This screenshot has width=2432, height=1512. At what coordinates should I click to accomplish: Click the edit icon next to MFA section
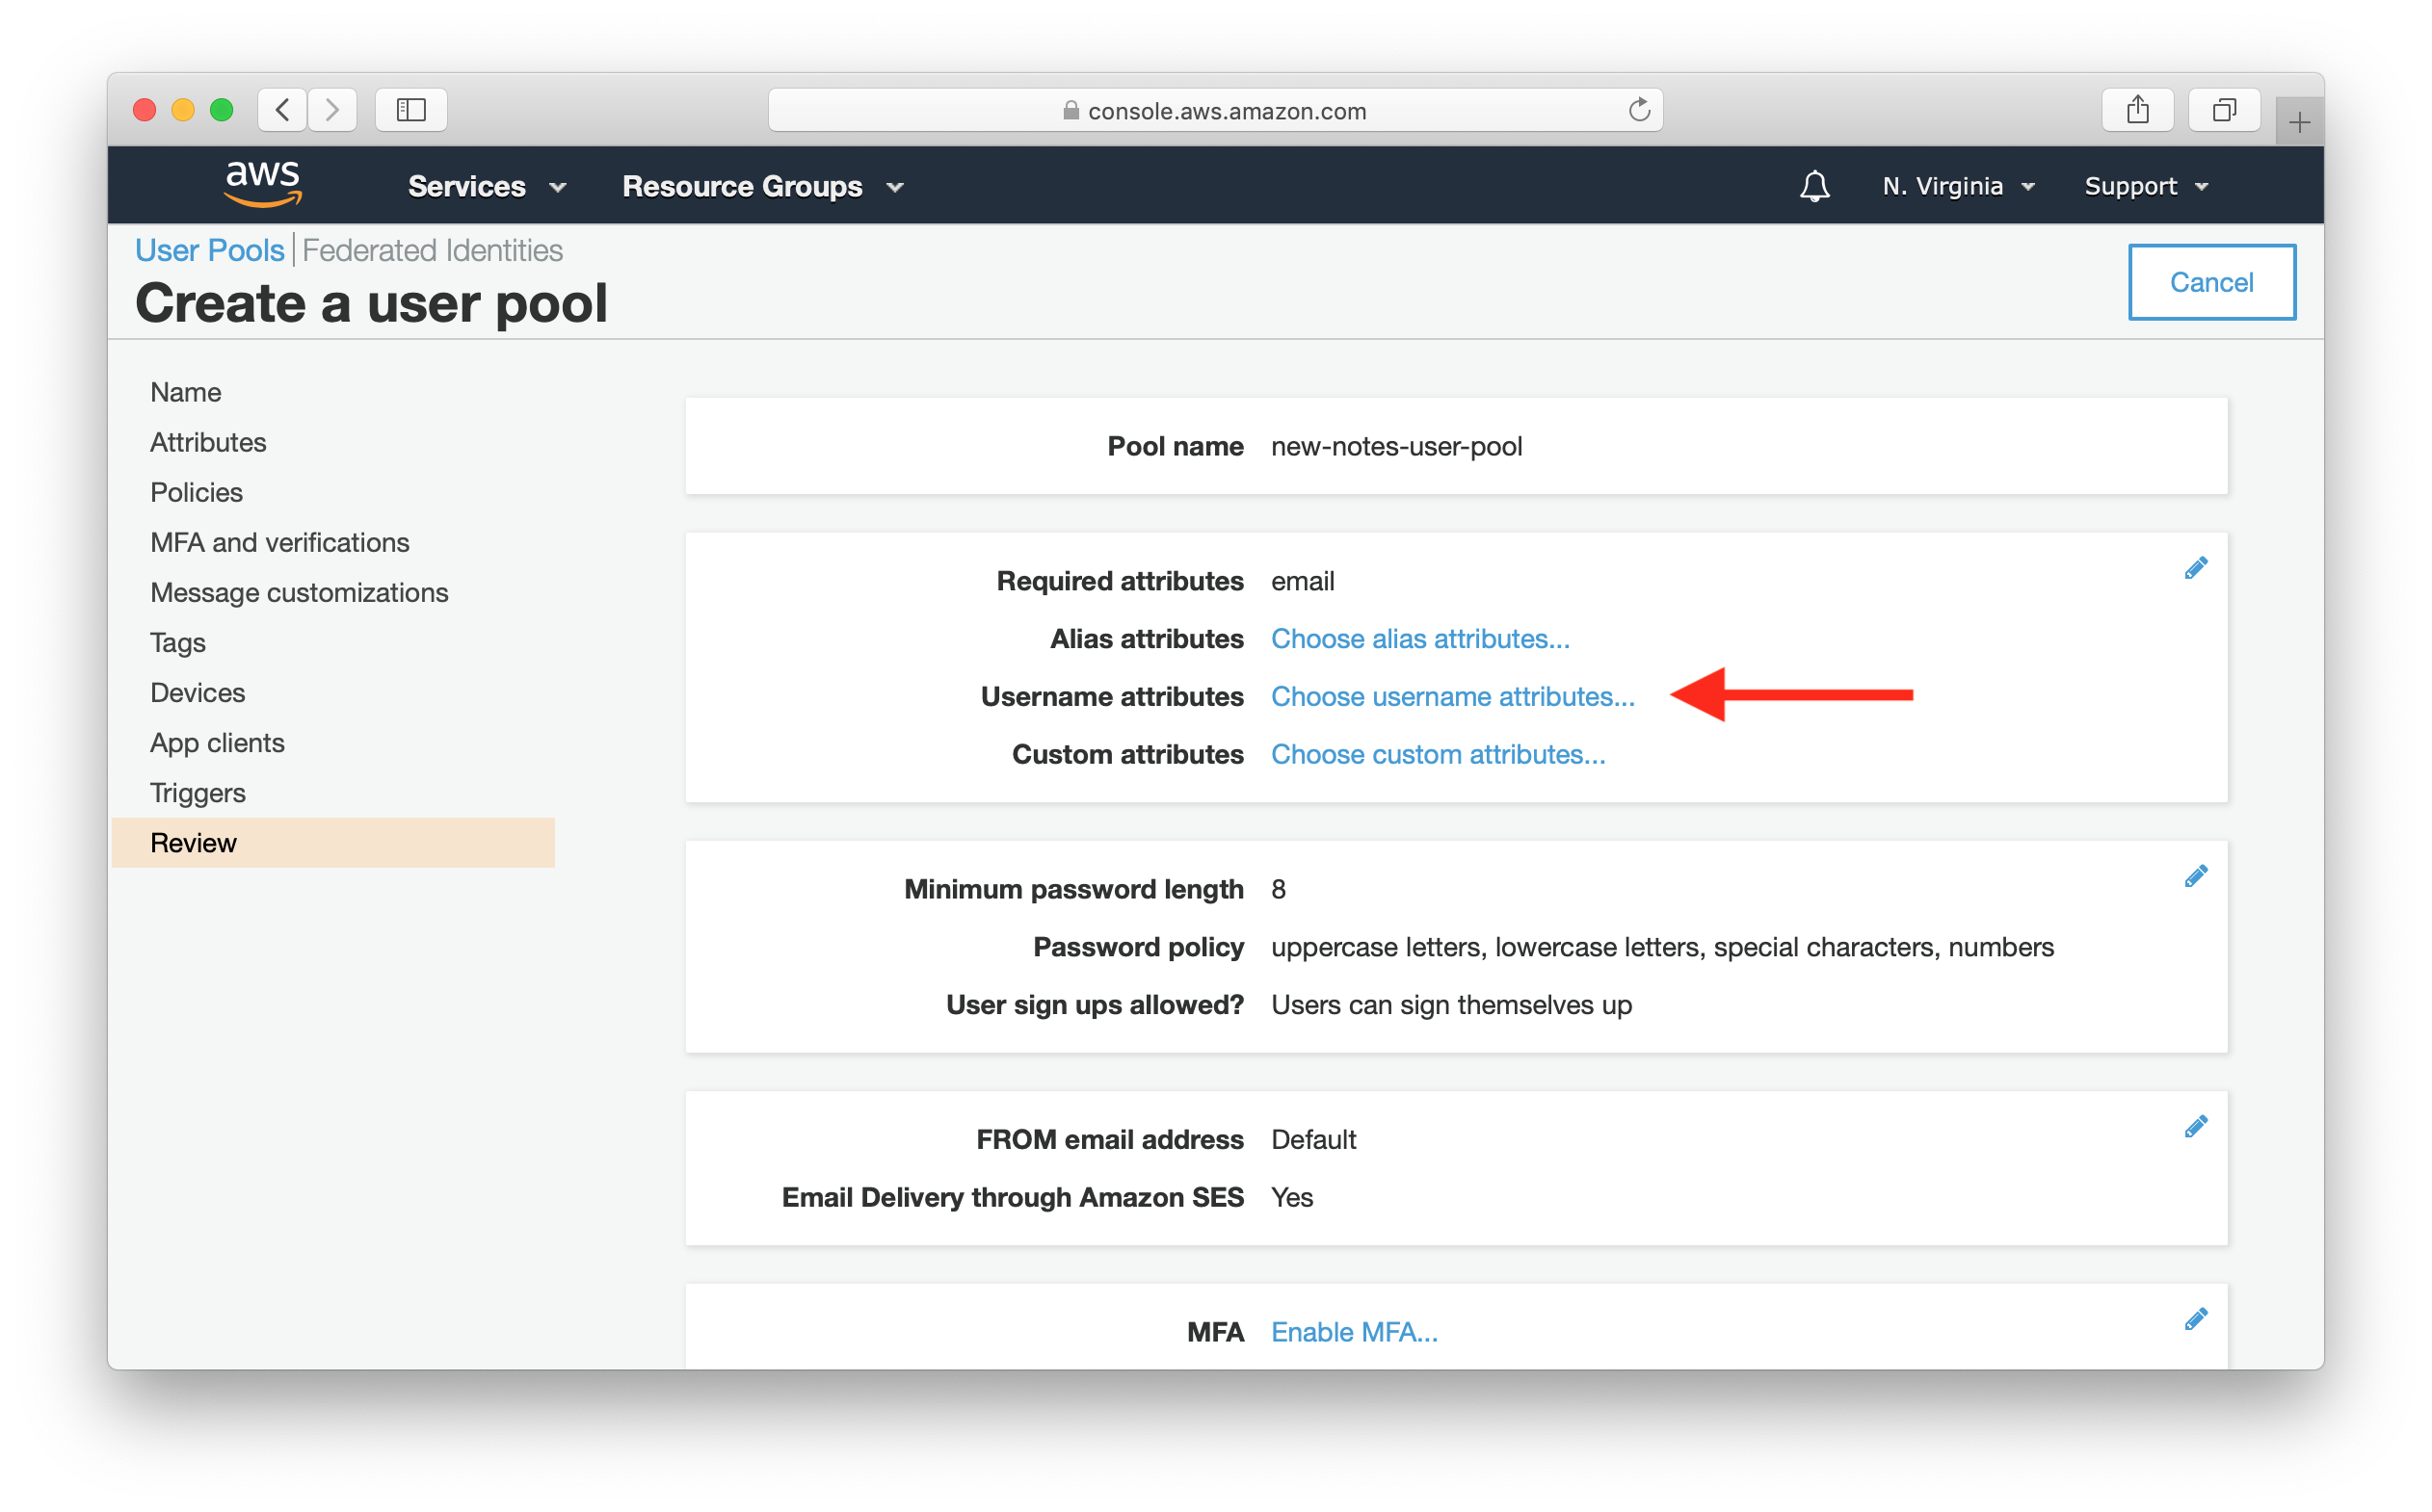(x=2197, y=1316)
